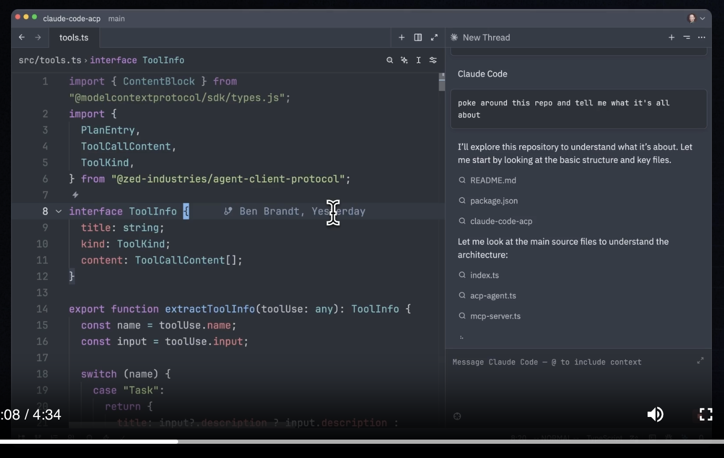The image size is (724, 458).
Task: Open the agent panel ellipsis menu
Action: [x=701, y=37]
